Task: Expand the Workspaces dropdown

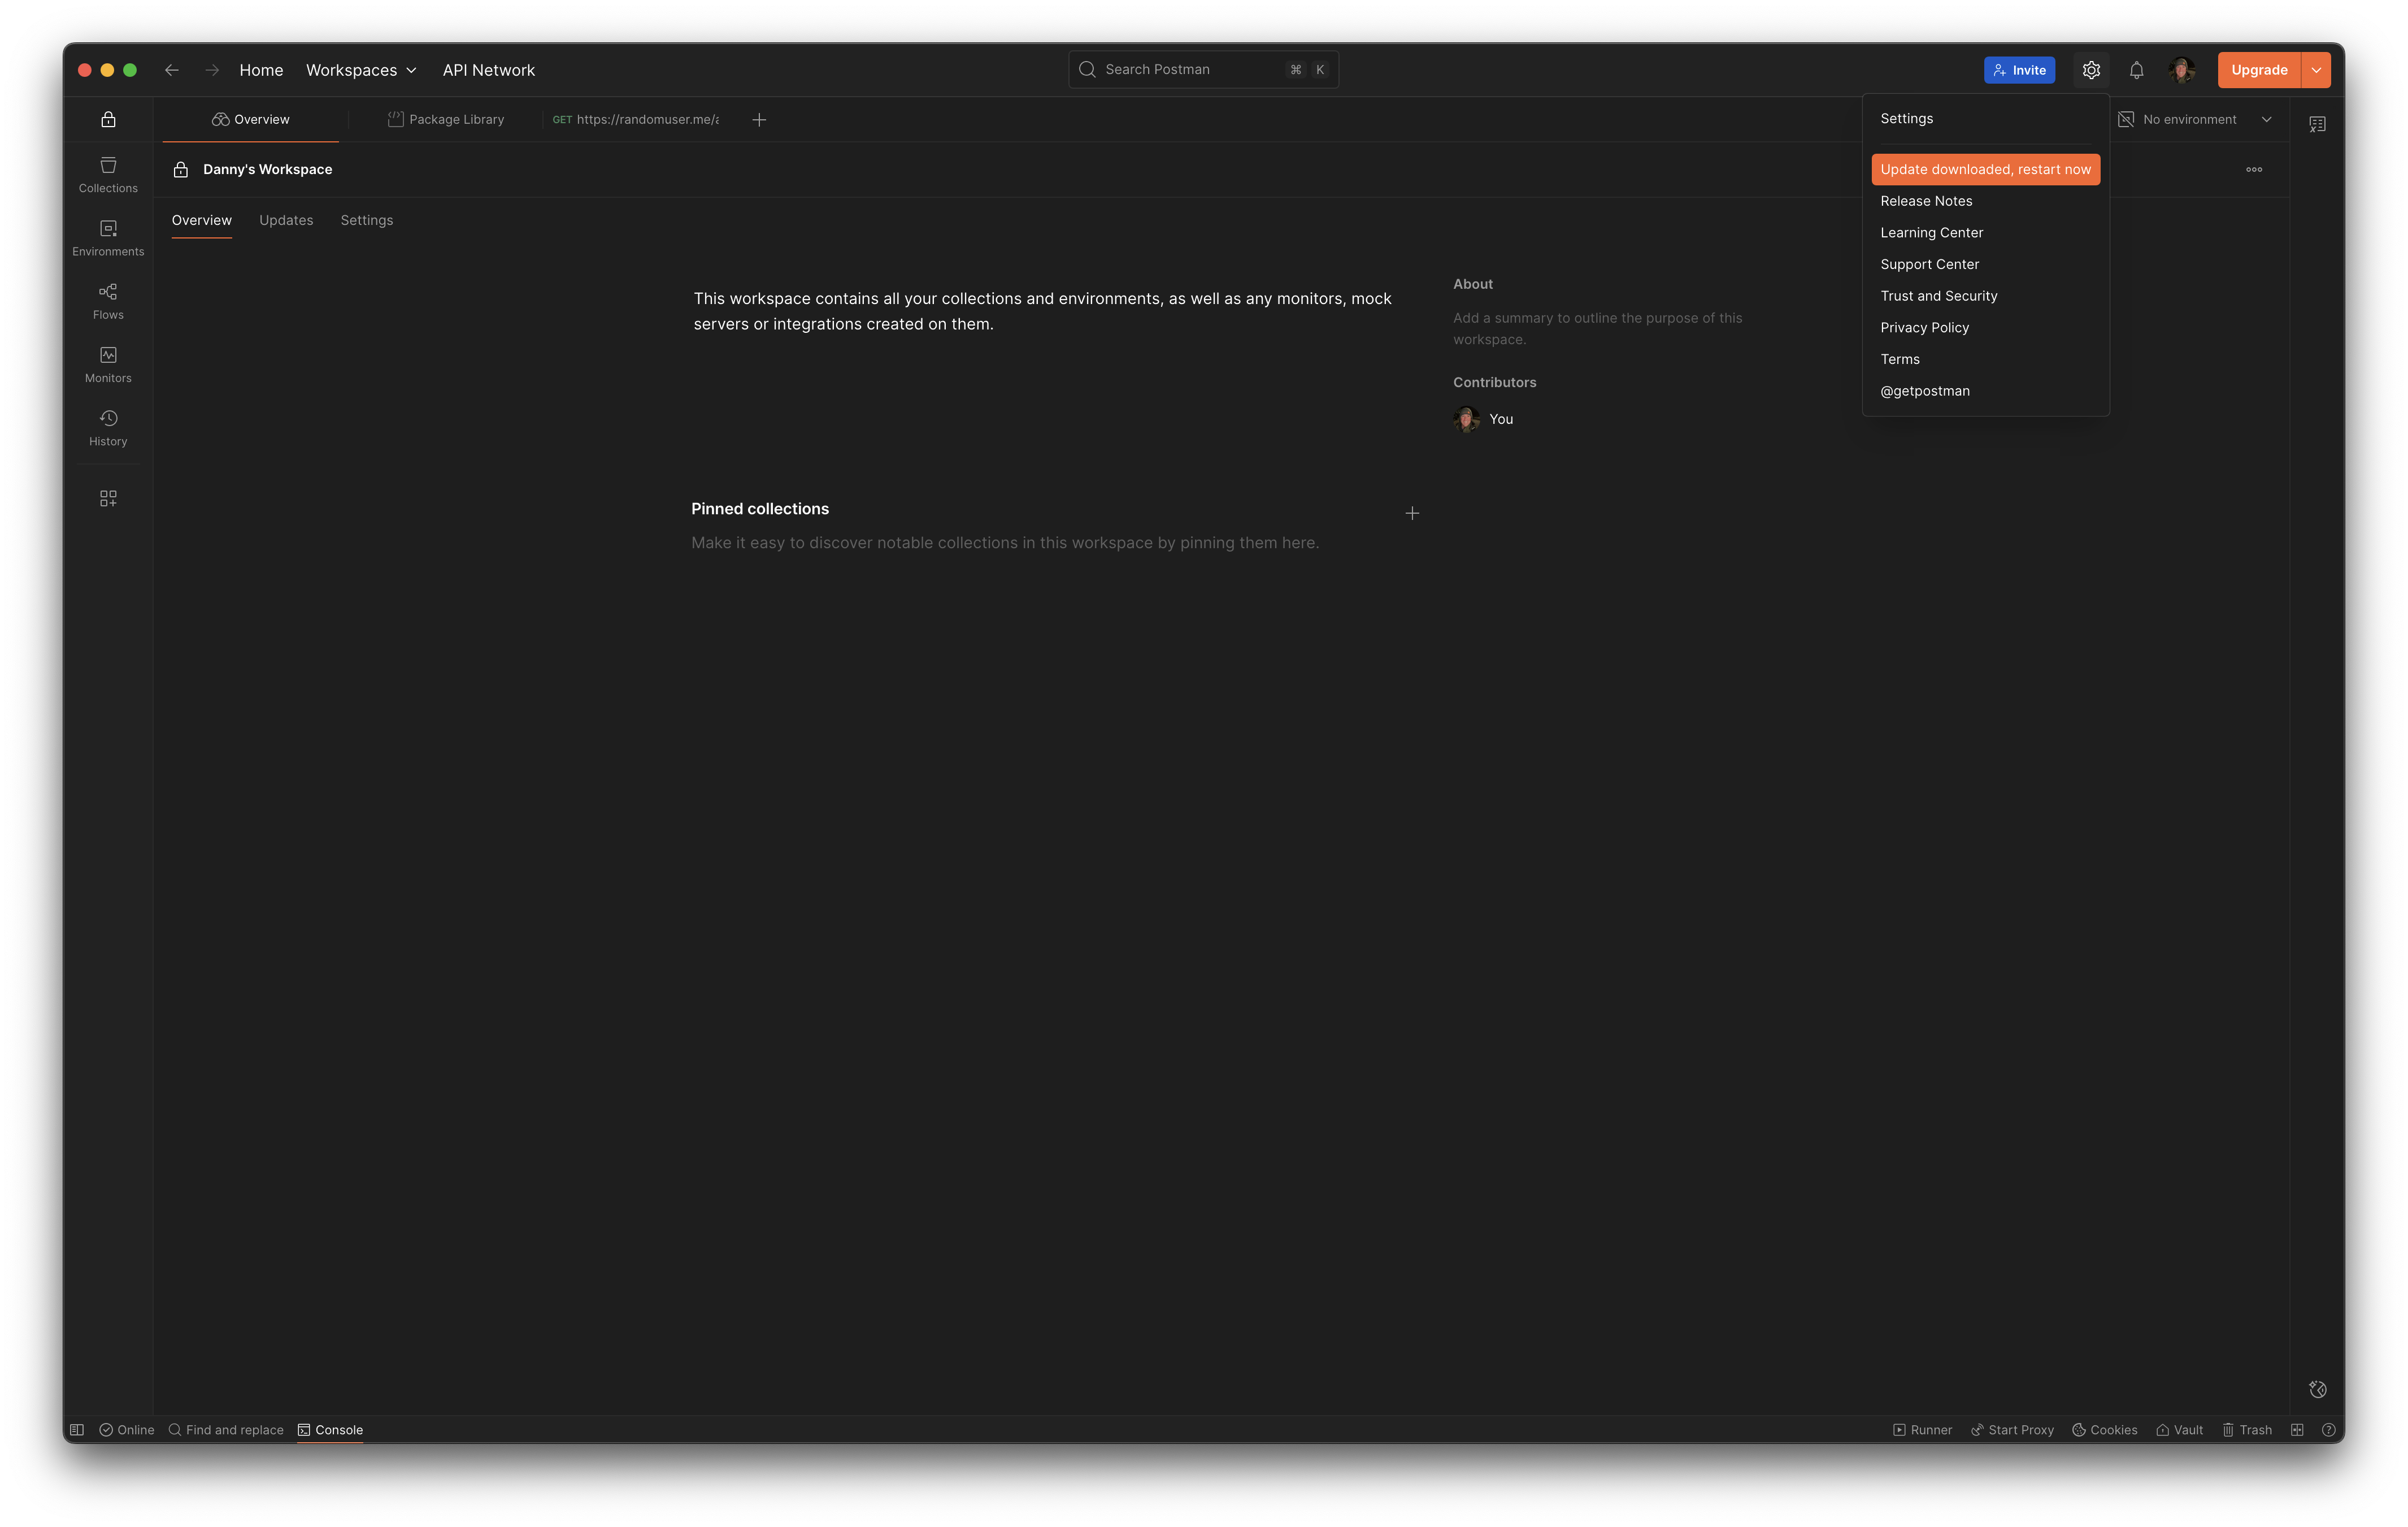Action: click(361, 70)
